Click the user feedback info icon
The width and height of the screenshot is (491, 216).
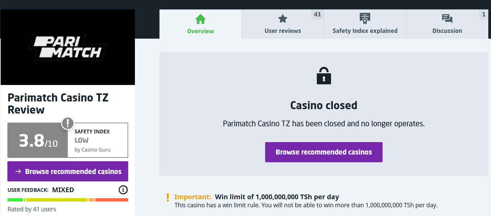tap(123, 190)
